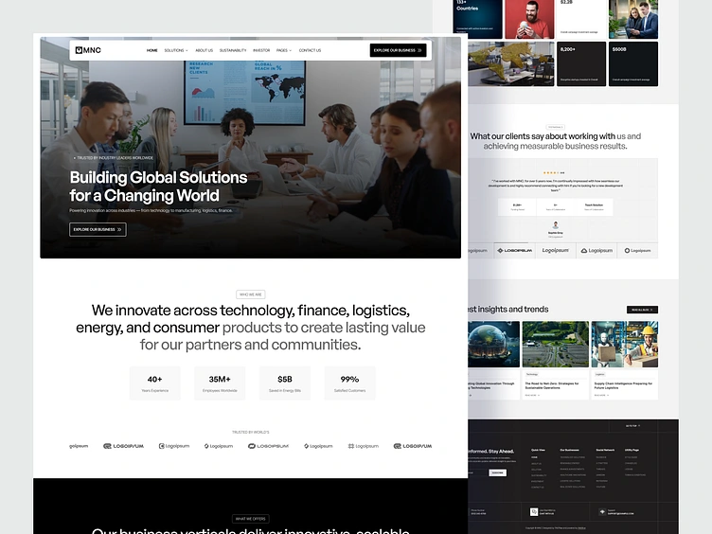This screenshot has height=534, width=712.
Task: Select the triangle Logoipsum testimonial tab
Action: (596, 250)
